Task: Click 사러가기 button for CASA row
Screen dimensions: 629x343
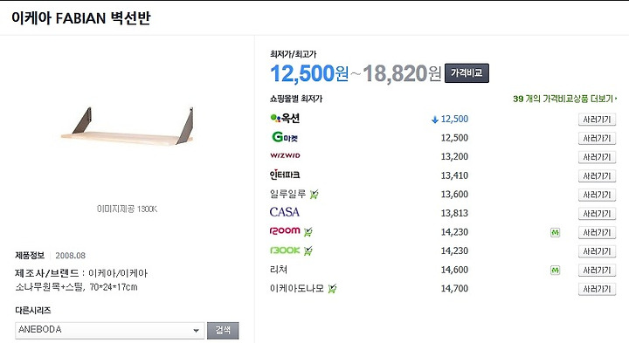Action: [x=597, y=214]
